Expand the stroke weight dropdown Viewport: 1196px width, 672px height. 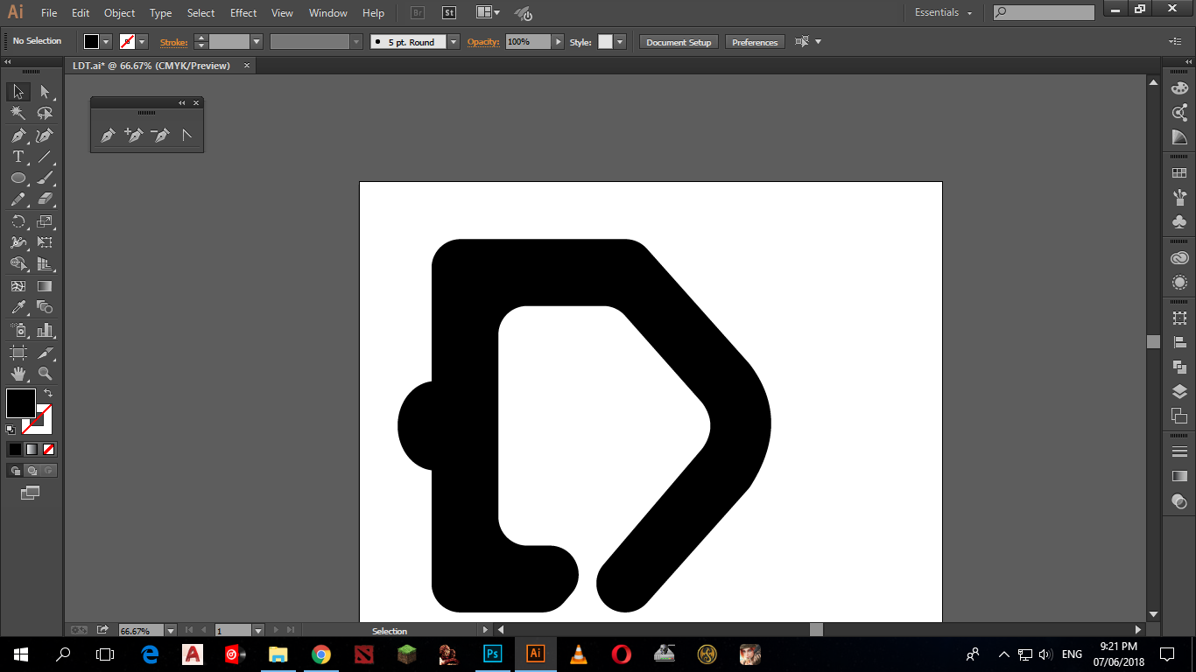[x=257, y=42]
